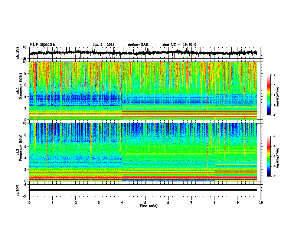Click time-axis tick label "3"
The height and width of the screenshot is (227, 294).
[x=99, y=203]
